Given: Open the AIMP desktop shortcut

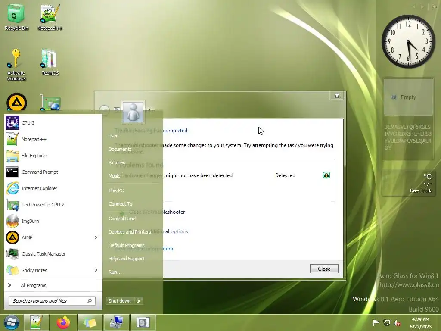Looking at the screenshot, I should pyautogui.click(x=17, y=102).
